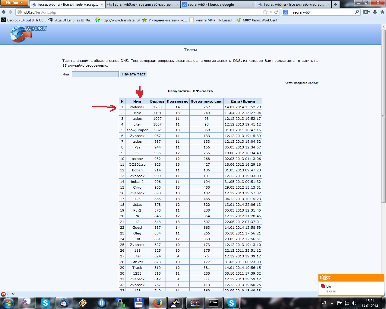Bookmark this page with the star icon

point(265,12)
